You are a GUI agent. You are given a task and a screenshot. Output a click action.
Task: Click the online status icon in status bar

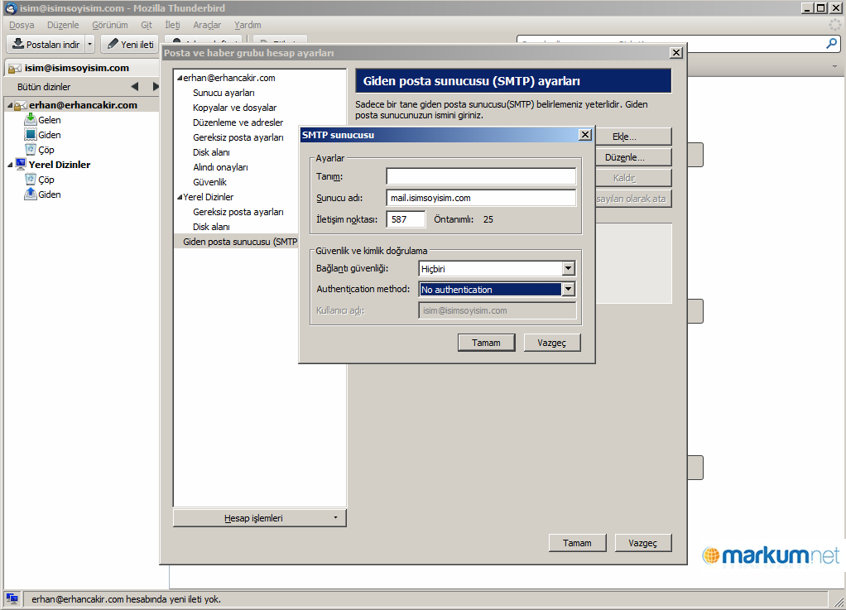pos(12,598)
